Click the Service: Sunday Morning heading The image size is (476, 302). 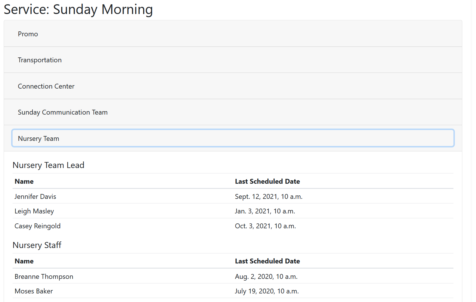point(78,9)
